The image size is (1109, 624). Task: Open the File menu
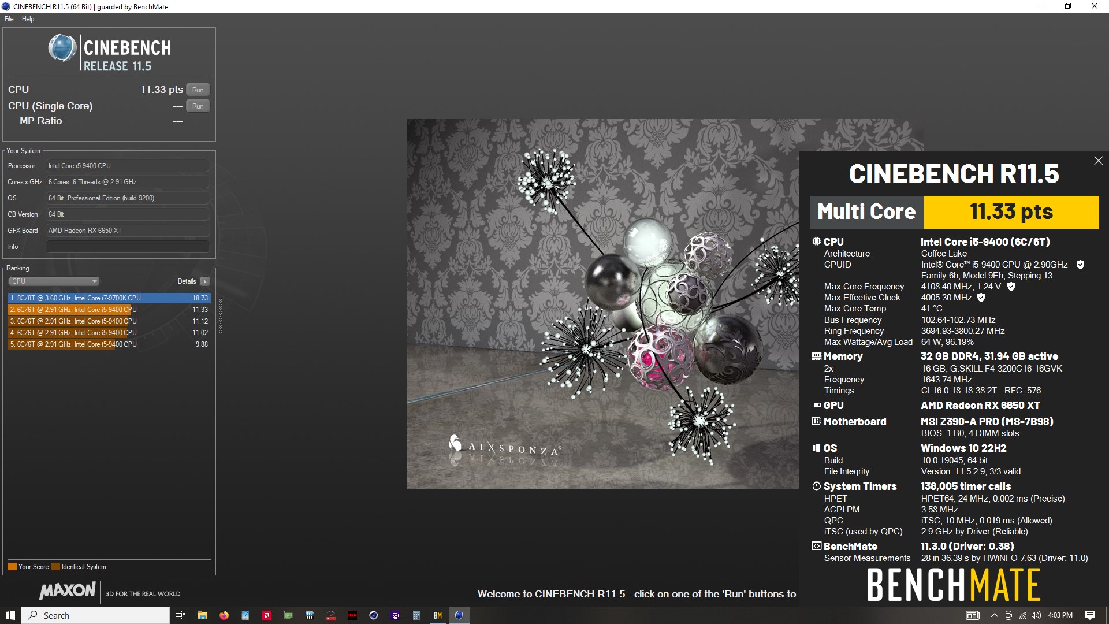click(9, 19)
